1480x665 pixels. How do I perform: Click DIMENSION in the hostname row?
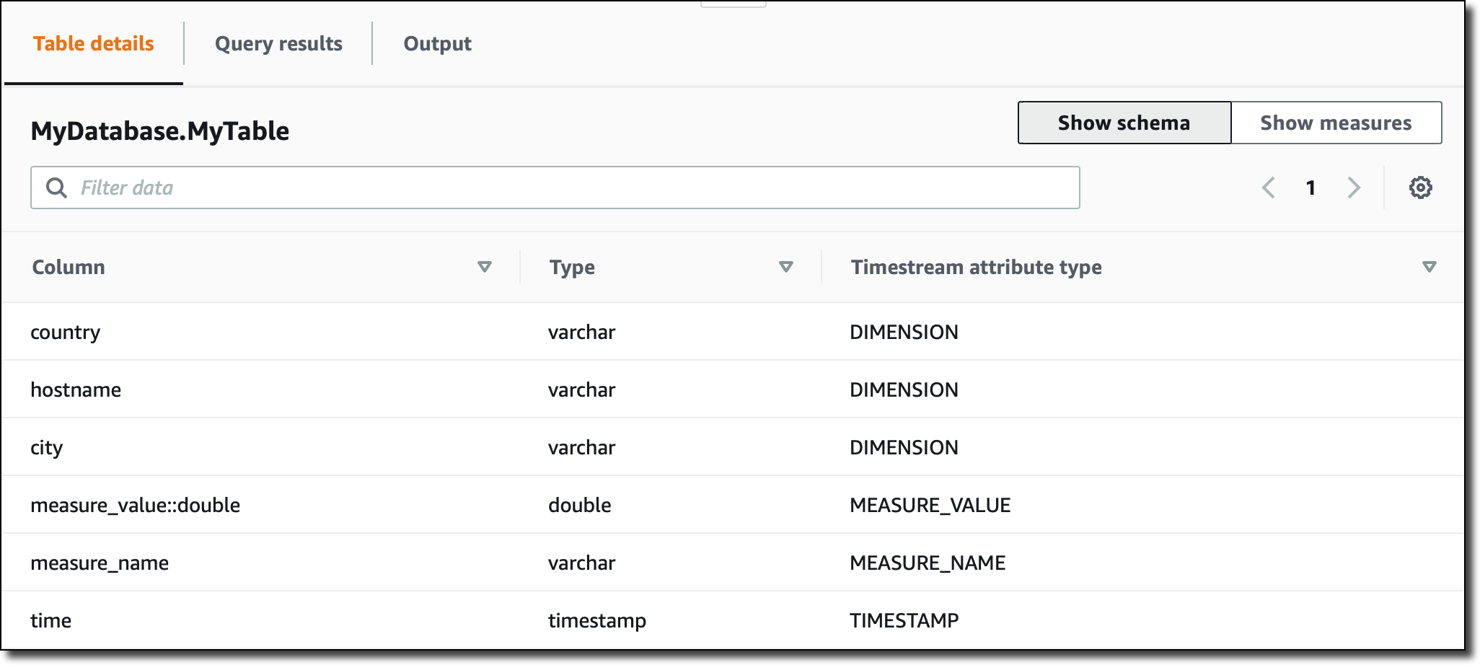click(x=904, y=389)
